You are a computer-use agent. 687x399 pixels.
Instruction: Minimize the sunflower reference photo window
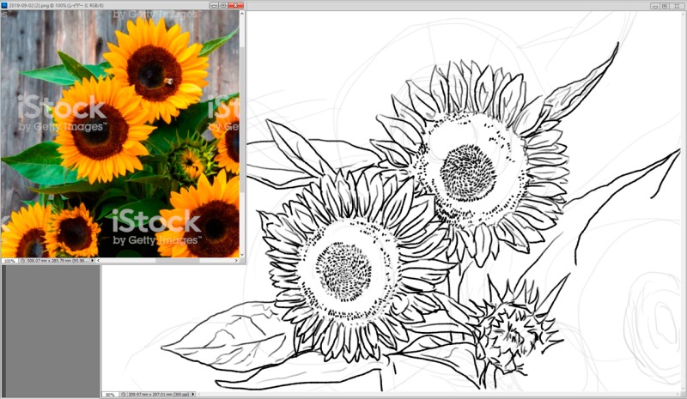pyautogui.click(x=214, y=5)
